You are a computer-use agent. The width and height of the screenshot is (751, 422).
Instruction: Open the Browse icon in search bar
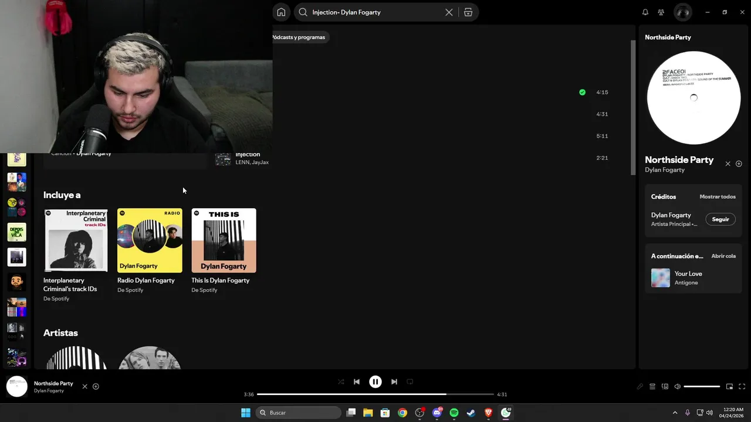(x=468, y=12)
